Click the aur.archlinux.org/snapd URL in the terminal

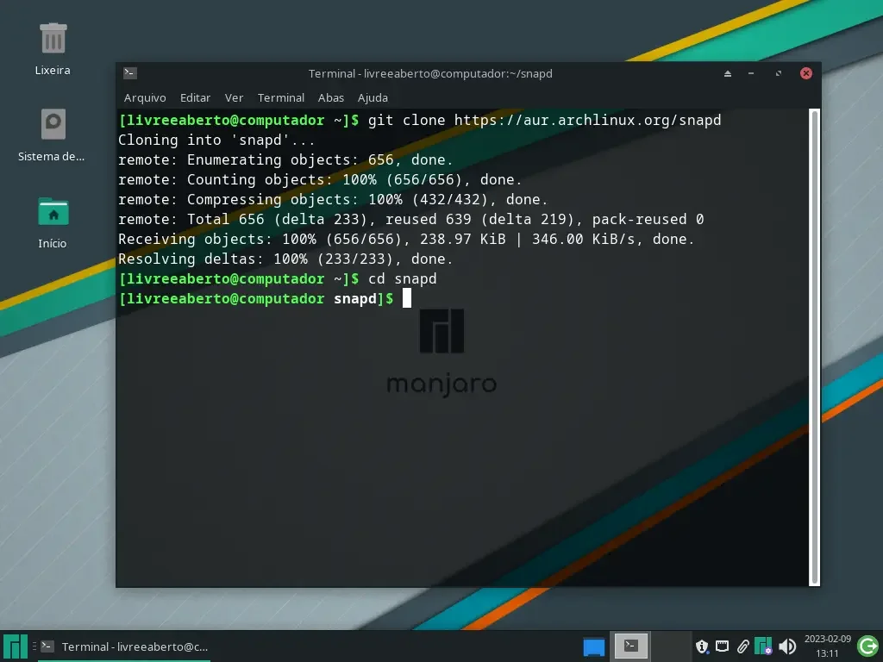click(x=587, y=121)
